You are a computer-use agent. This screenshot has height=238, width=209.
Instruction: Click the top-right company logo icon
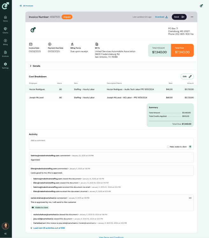pyautogui.click(x=201, y=6)
